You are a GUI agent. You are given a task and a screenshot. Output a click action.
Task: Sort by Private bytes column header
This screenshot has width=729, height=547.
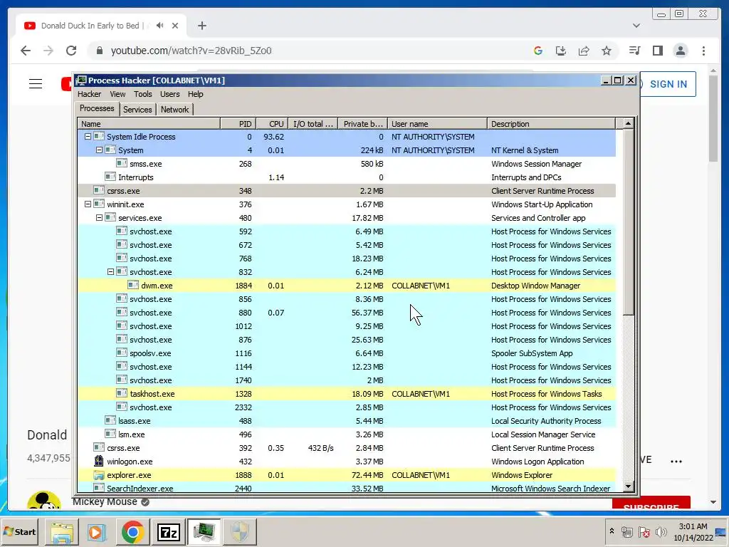point(362,124)
